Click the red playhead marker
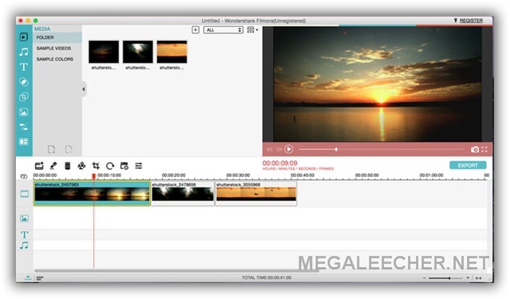 tap(94, 176)
